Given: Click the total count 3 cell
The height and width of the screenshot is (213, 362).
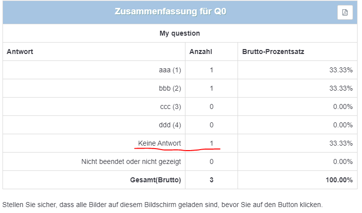Looking at the screenshot, I should click(211, 180).
